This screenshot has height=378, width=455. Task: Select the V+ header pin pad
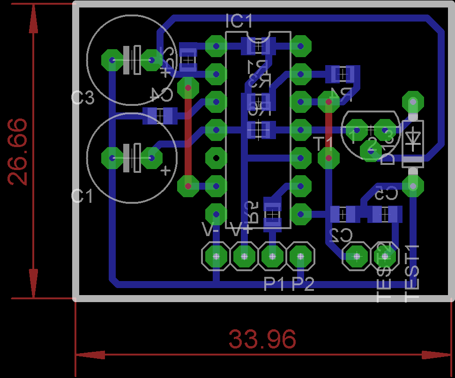[x=244, y=256]
